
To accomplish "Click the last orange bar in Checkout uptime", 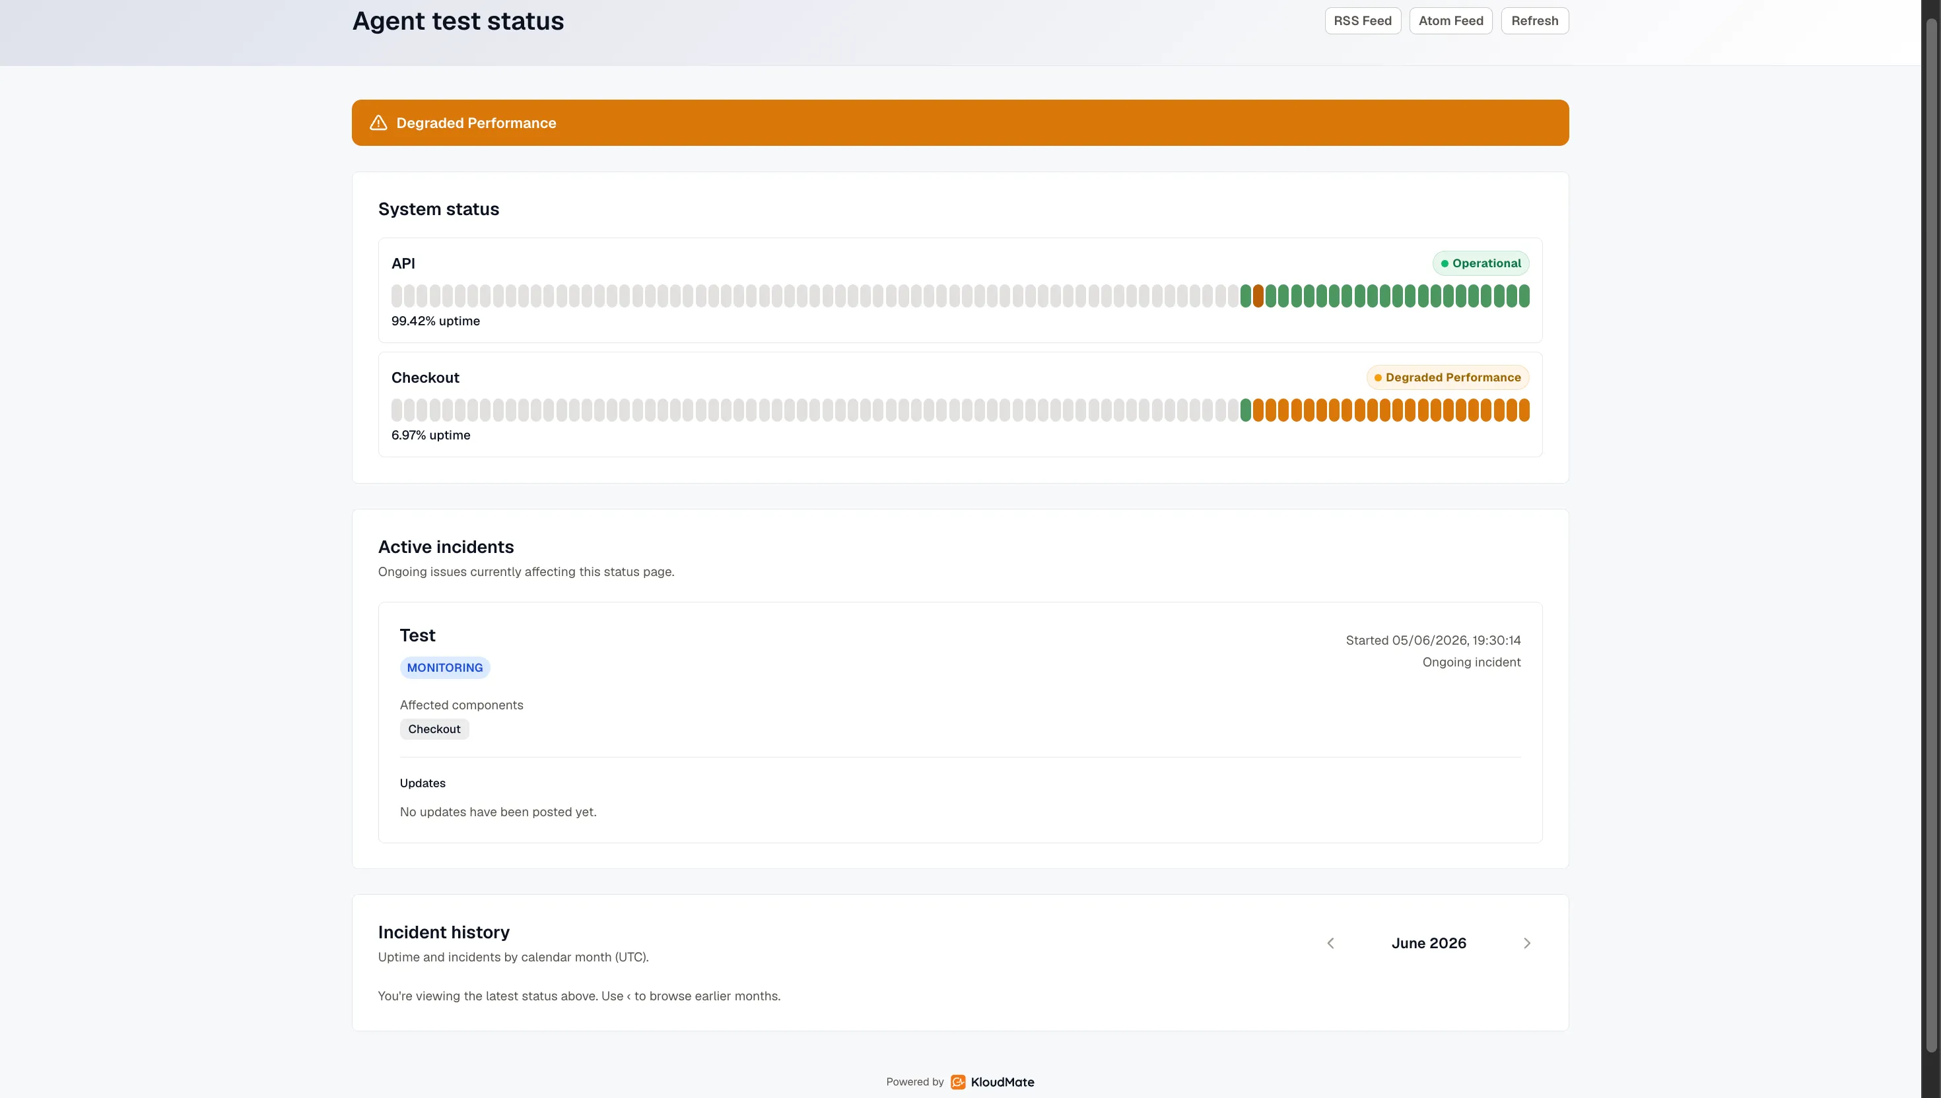I will pyautogui.click(x=1524, y=410).
